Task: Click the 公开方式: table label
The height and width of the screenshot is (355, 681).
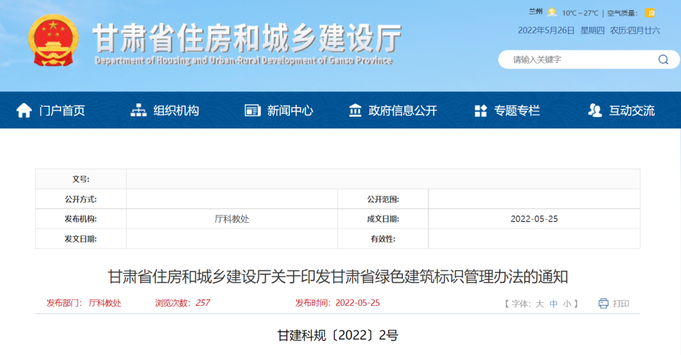Action: click(81, 200)
